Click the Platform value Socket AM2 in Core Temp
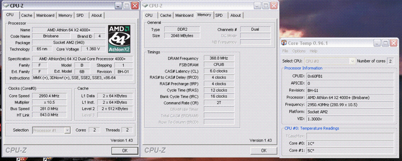 (350, 112)
